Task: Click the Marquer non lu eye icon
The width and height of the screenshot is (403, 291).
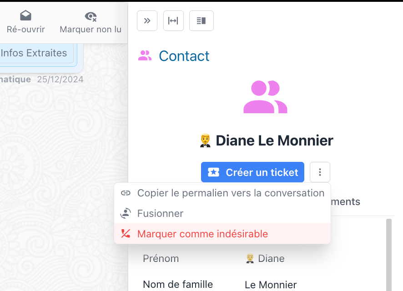Action: pyautogui.click(x=91, y=16)
